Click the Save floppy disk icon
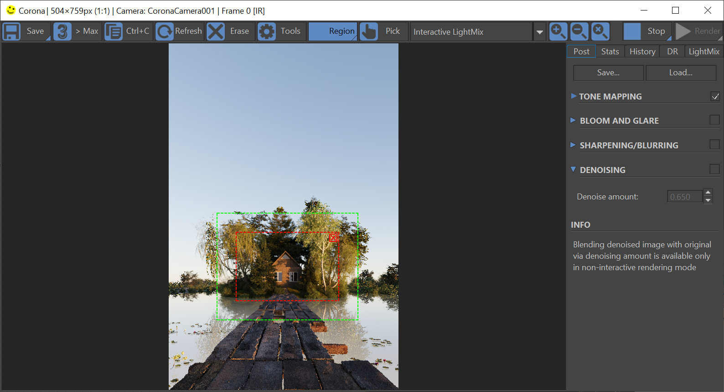 pos(11,31)
